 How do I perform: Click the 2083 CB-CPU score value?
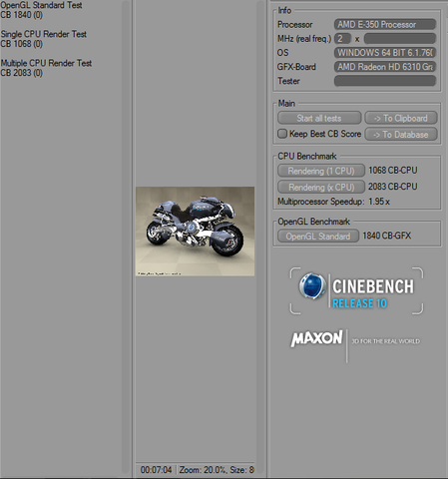point(393,187)
